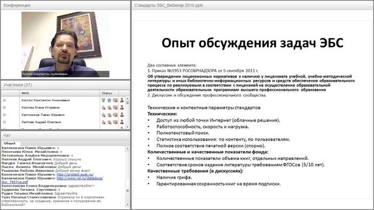Click second status icon in Костюк Константин row
Image resolution: width=374 pixels, height=210 pixels.
tap(109, 100)
